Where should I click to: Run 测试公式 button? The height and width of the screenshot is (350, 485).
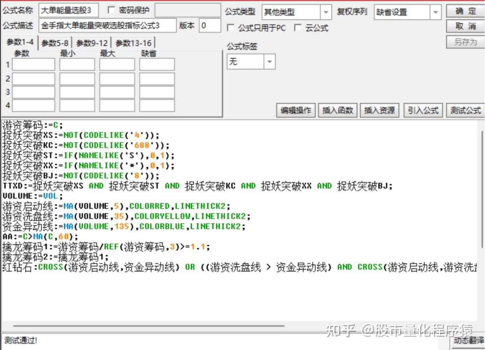click(465, 110)
